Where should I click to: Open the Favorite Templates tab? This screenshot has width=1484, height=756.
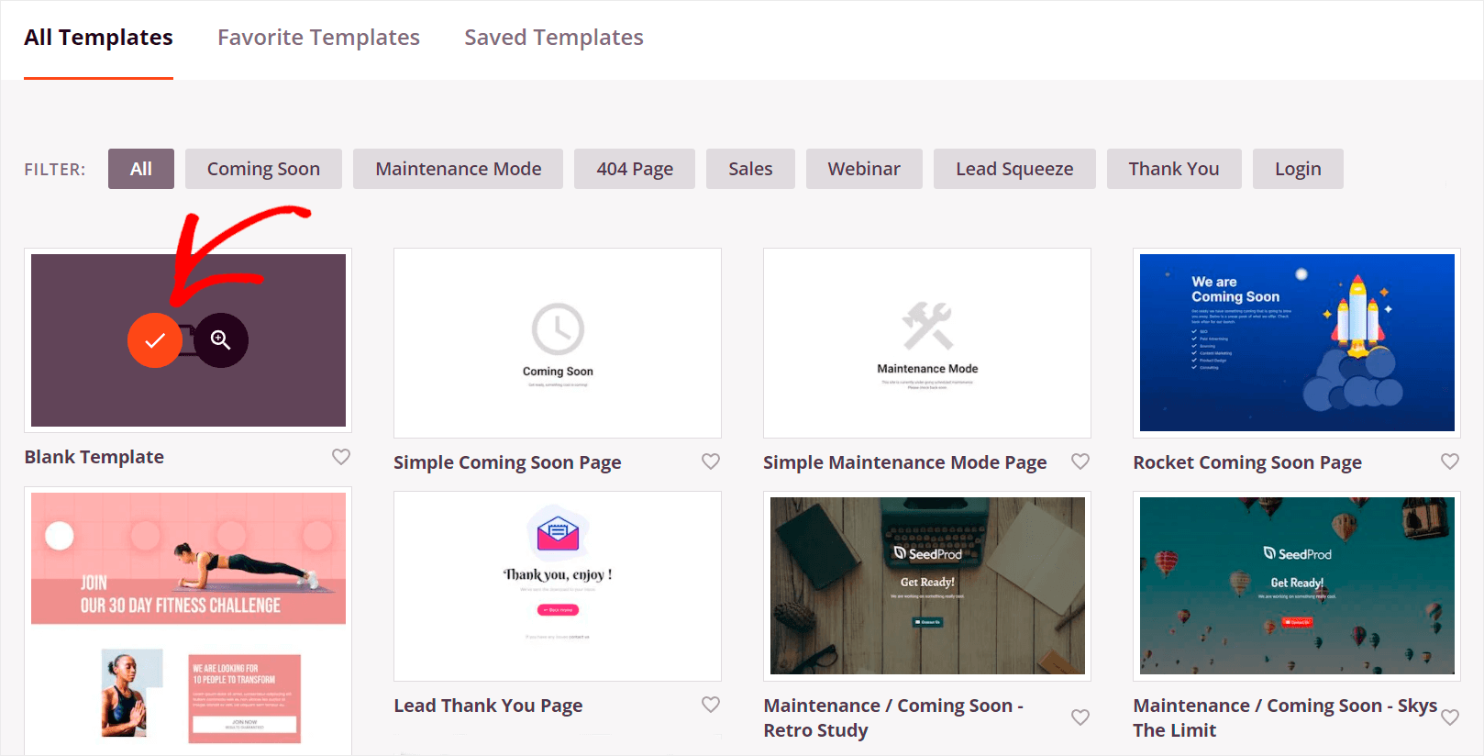click(x=318, y=38)
